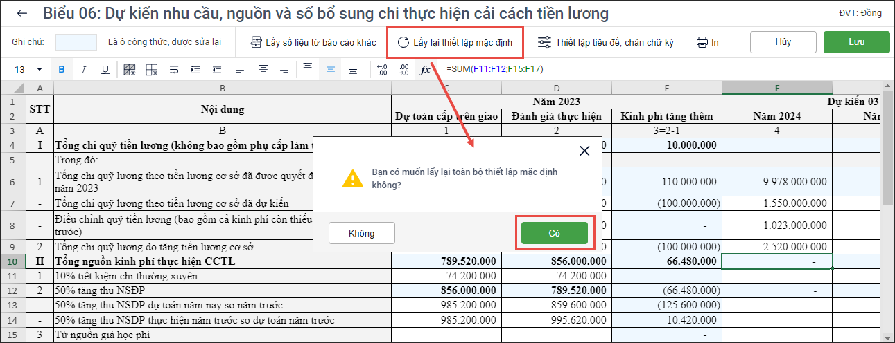
Task: Close the confirmation dialog with X
Action: 584,151
